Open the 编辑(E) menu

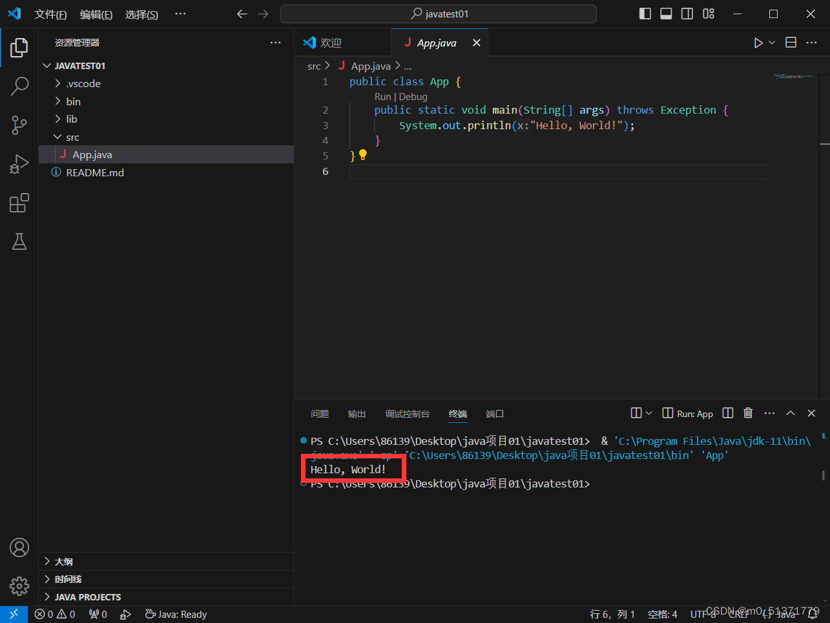click(x=96, y=14)
